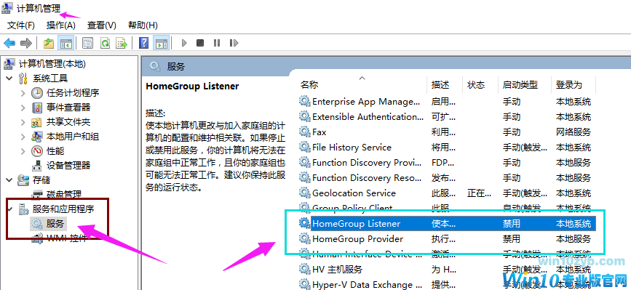The width and height of the screenshot is (631, 290).
Task: Collapse the 服务和应用程序 node
Action: coord(10,209)
